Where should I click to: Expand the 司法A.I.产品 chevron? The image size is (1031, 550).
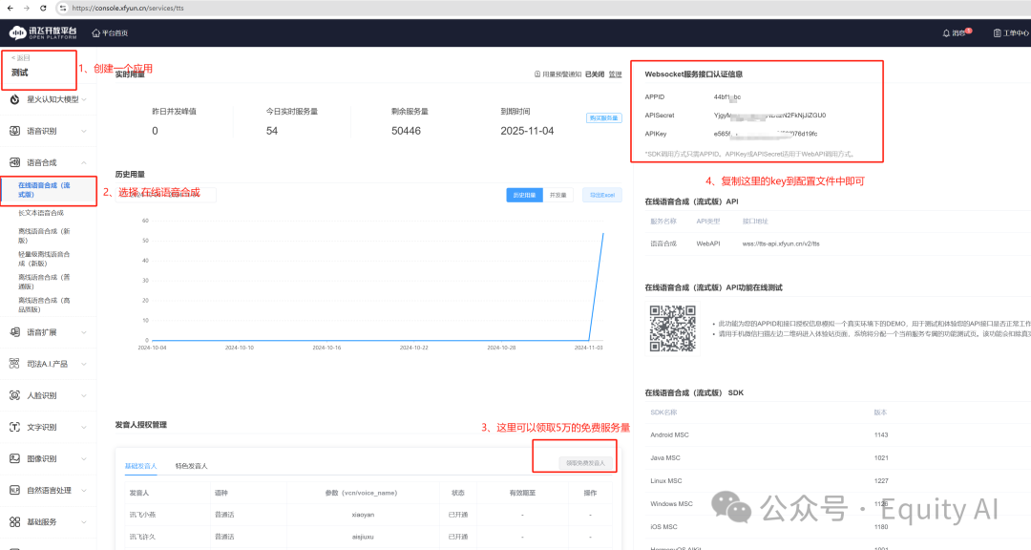click(83, 364)
